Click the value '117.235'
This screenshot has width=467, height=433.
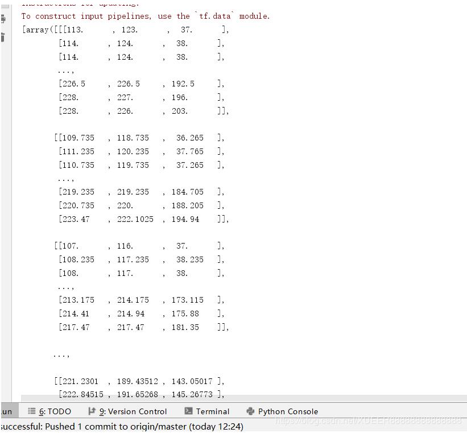[133, 259]
